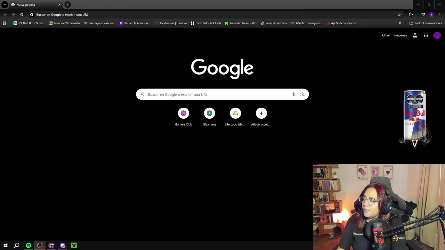
Task: Search by image with Lens icon
Action: pyautogui.click(x=302, y=94)
